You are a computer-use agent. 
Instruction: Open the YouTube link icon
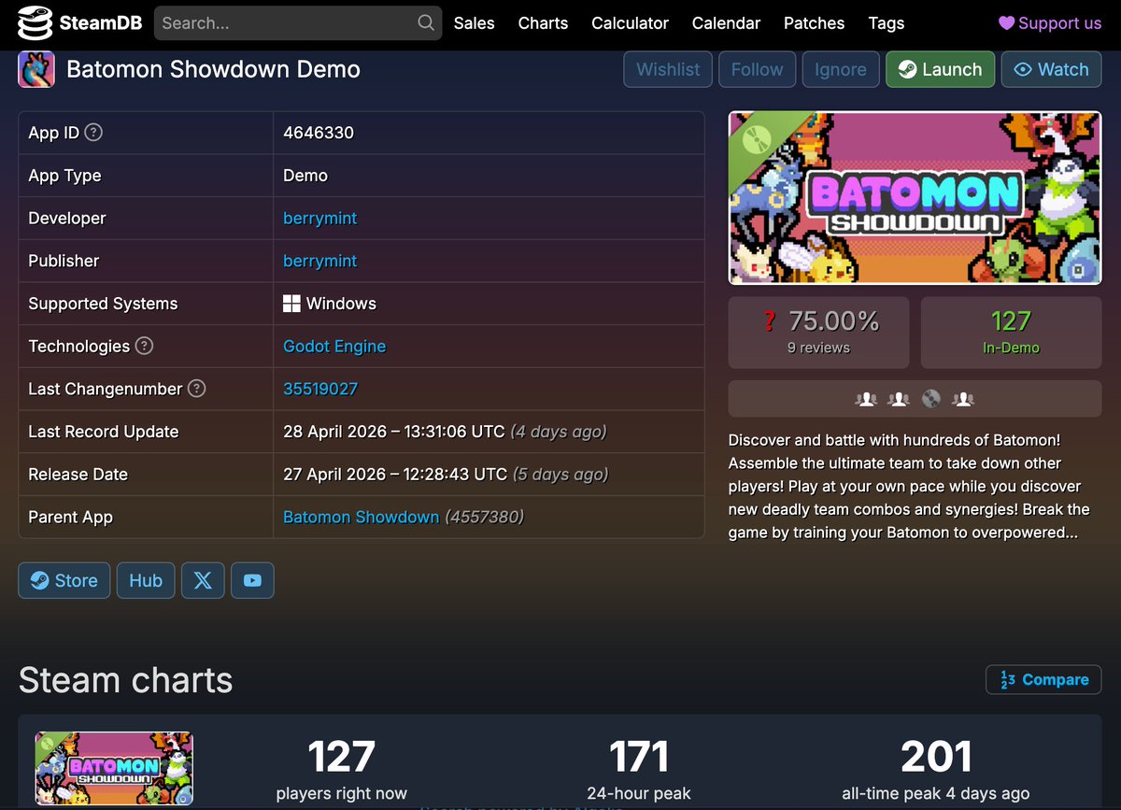click(x=252, y=580)
